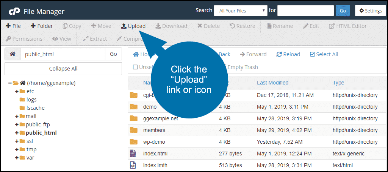The height and width of the screenshot is (172, 388).
Task: Expand the ssl folder node
Action: pyautogui.click(x=17, y=141)
